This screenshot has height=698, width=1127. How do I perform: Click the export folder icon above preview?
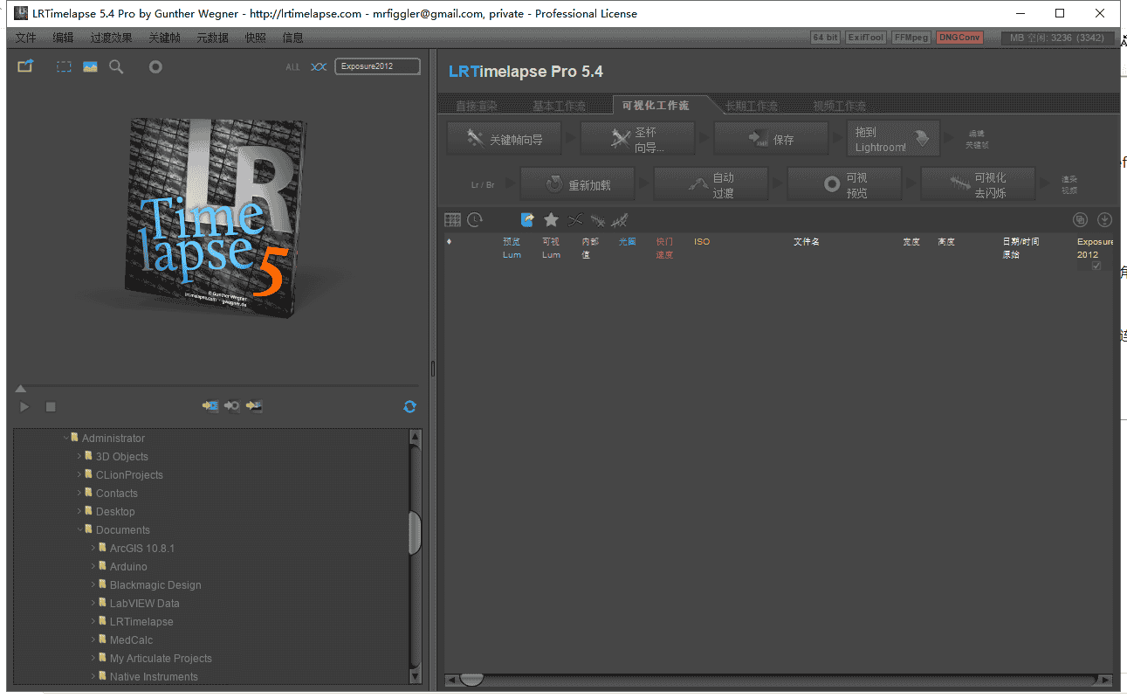pos(25,66)
